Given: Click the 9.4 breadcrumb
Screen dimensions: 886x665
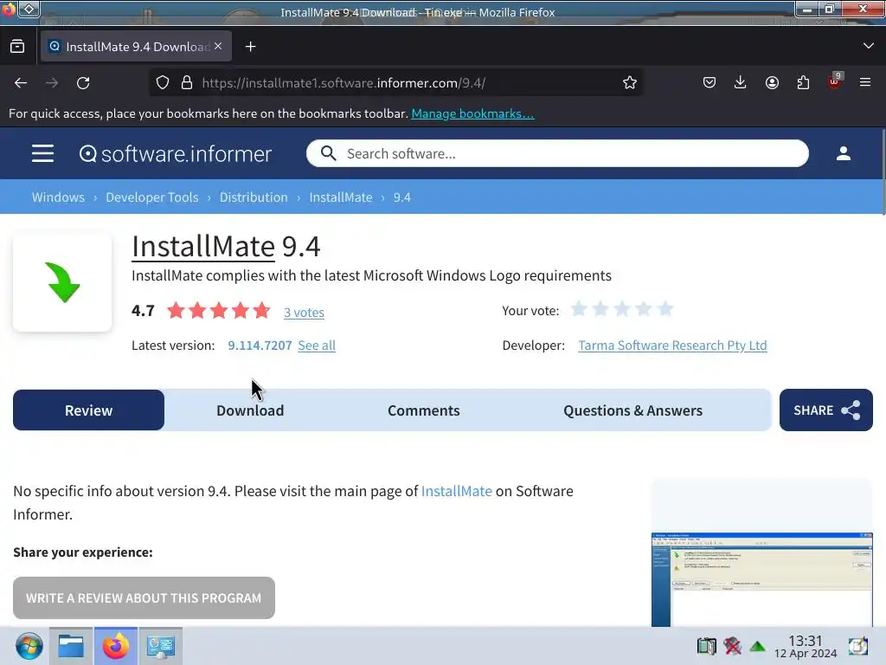Looking at the screenshot, I should pyautogui.click(x=401, y=197).
